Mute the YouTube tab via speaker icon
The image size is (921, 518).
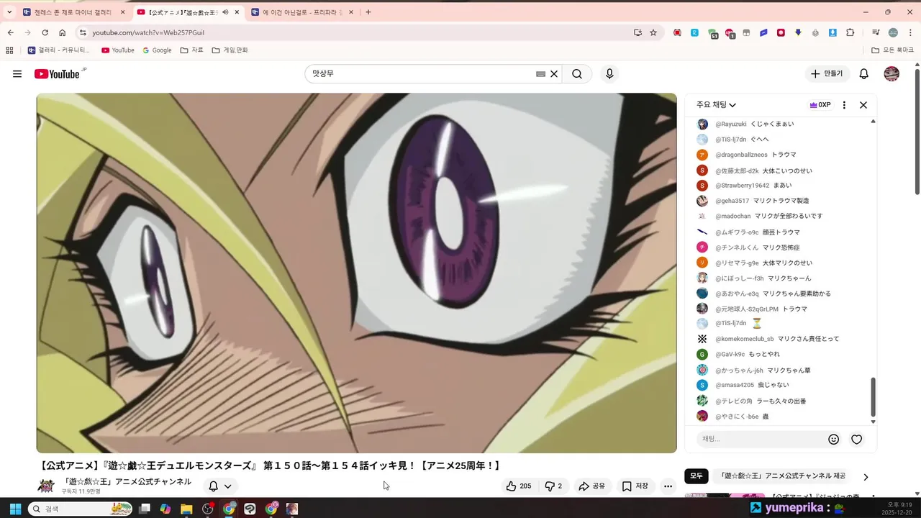tap(225, 12)
